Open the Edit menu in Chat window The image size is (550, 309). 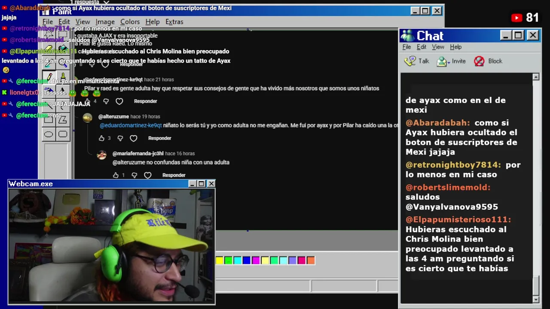pyautogui.click(x=422, y=47)
